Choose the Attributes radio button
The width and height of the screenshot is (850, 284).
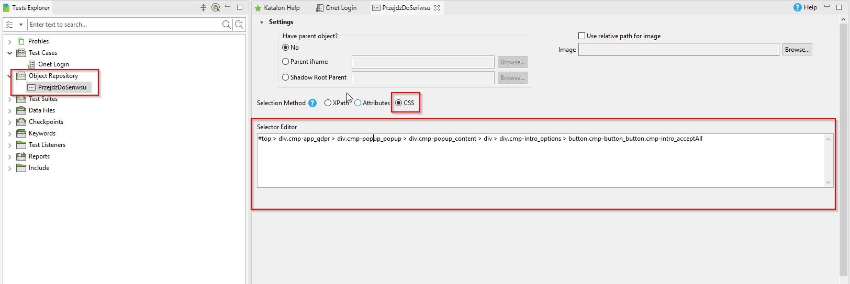coord(358,103)
